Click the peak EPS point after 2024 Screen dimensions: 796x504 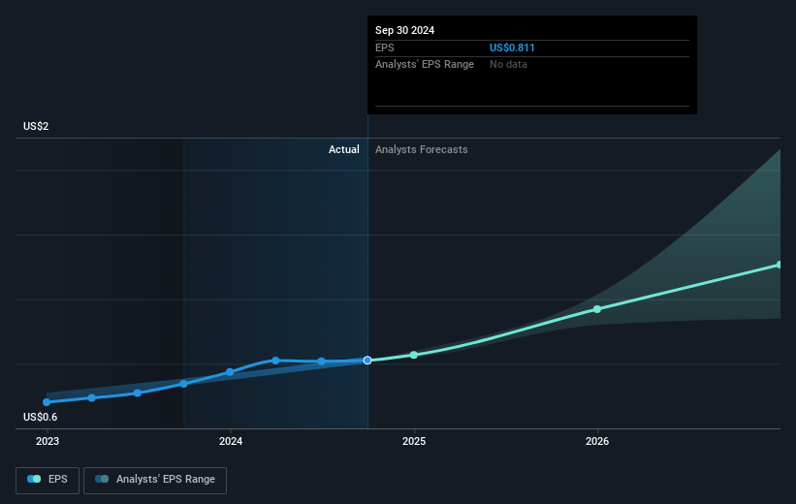[x=275, y=361]
